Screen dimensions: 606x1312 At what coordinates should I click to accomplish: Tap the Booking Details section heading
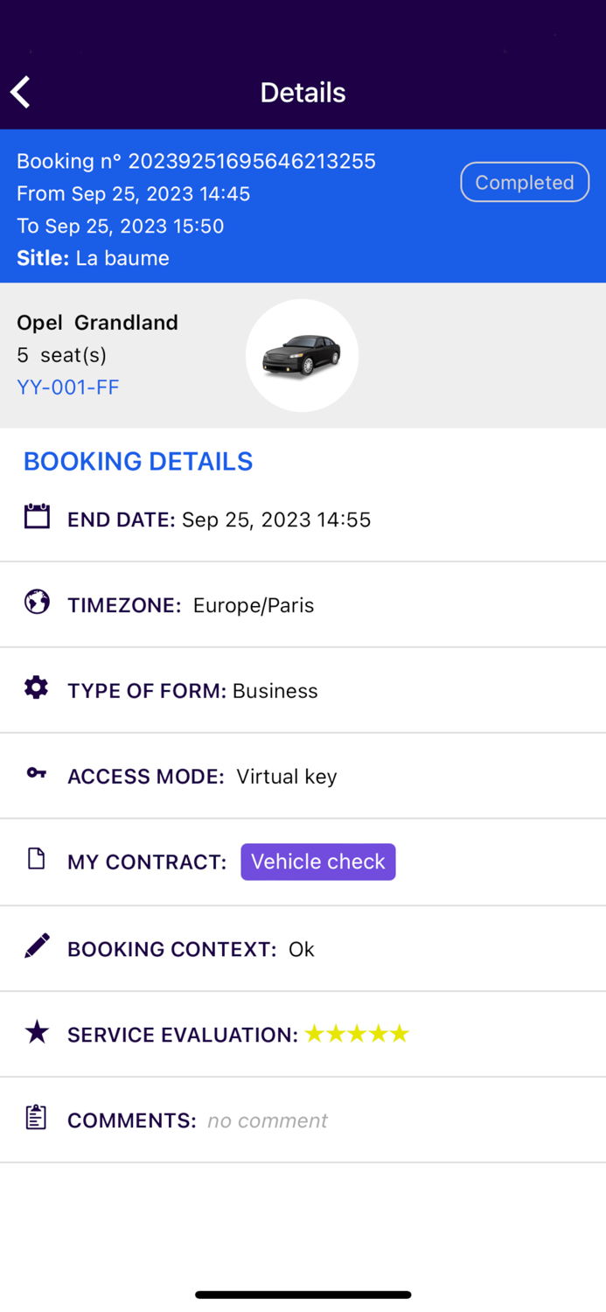138,461
